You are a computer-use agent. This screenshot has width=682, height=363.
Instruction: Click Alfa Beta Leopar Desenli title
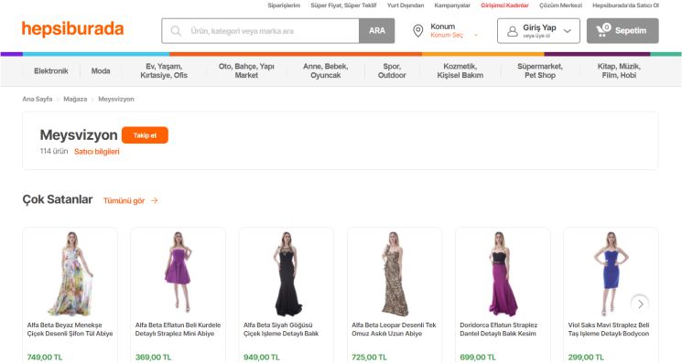click(x=394, y=329)
